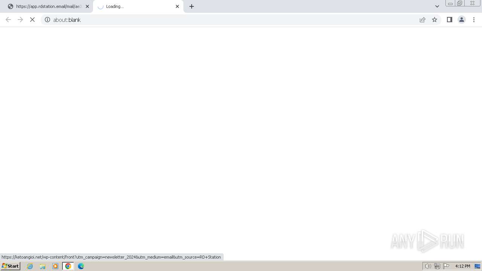
Task: Bookmark this tab with the star
Action: tap(435, 20)
